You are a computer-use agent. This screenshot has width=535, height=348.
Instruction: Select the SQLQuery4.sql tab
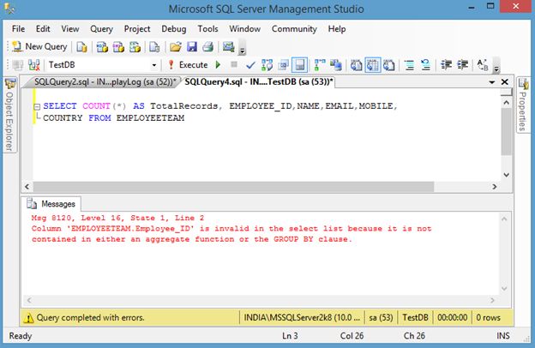259,82
